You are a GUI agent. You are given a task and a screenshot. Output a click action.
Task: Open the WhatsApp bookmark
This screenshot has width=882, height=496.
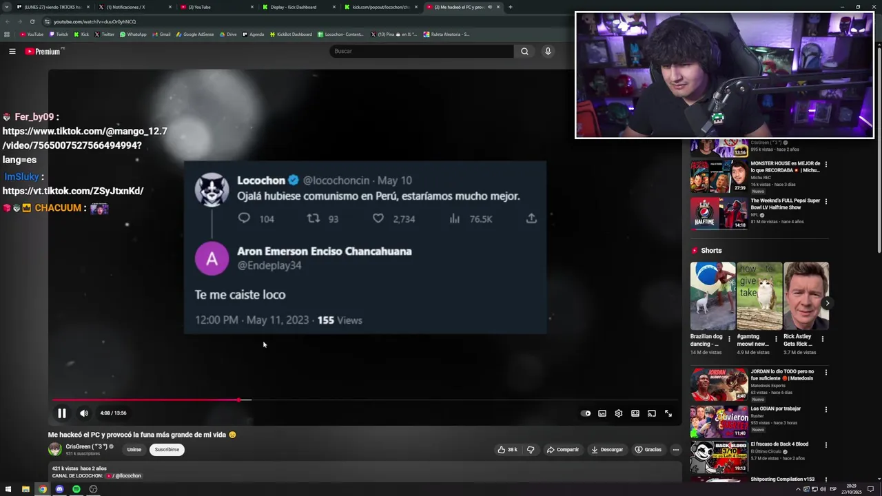[x=133, y=34]
